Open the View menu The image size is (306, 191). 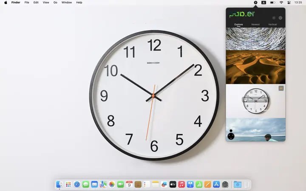coord(46,3)
